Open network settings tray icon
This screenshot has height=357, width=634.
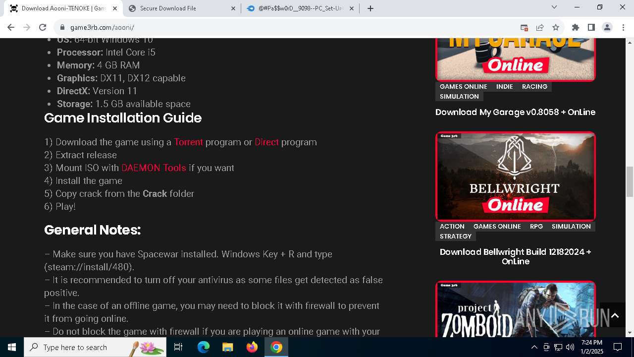point(558,347)
